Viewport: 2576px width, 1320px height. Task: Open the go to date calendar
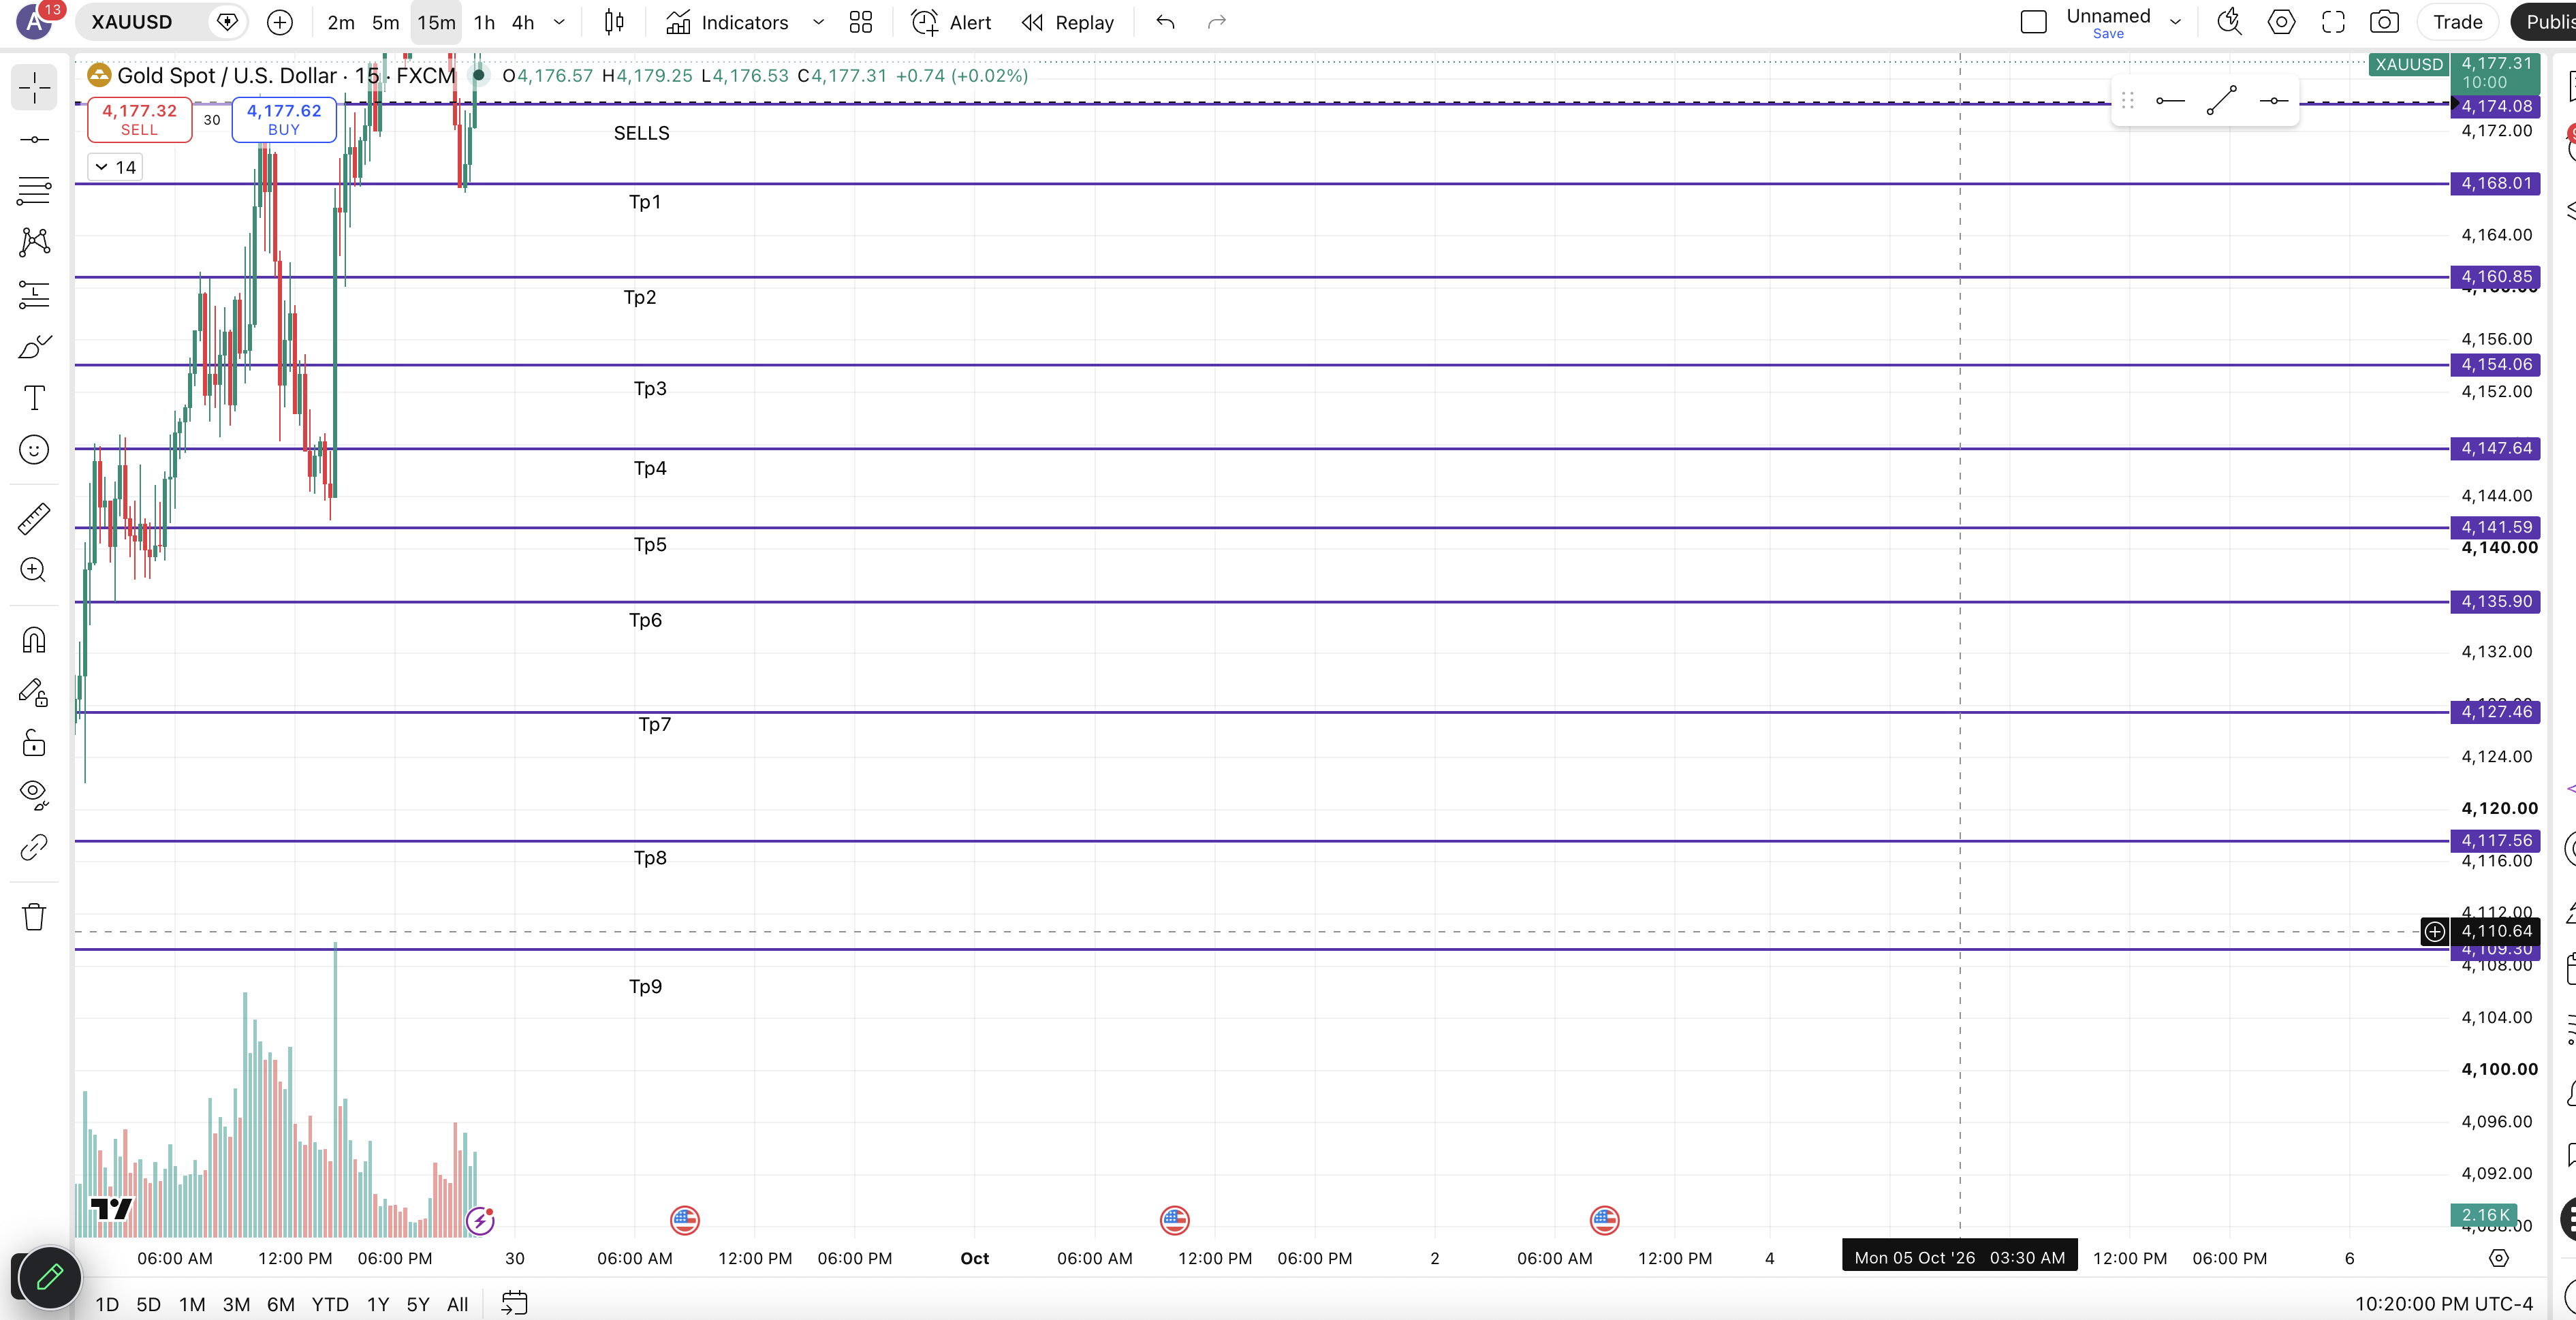[514, 1303]
